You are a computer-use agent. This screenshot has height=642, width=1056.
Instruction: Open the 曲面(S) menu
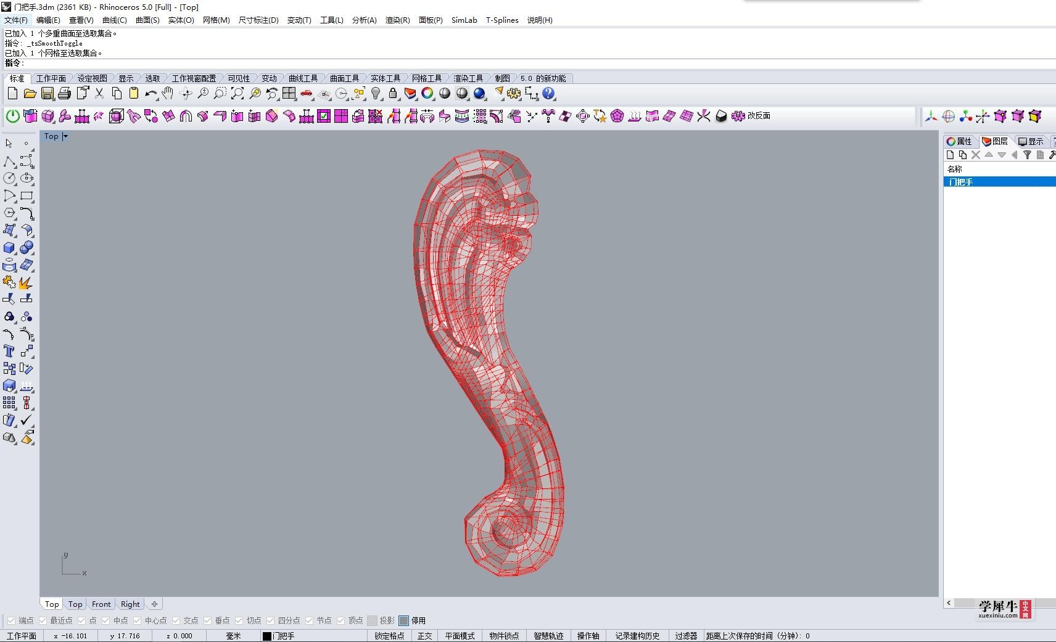[147, 20]
